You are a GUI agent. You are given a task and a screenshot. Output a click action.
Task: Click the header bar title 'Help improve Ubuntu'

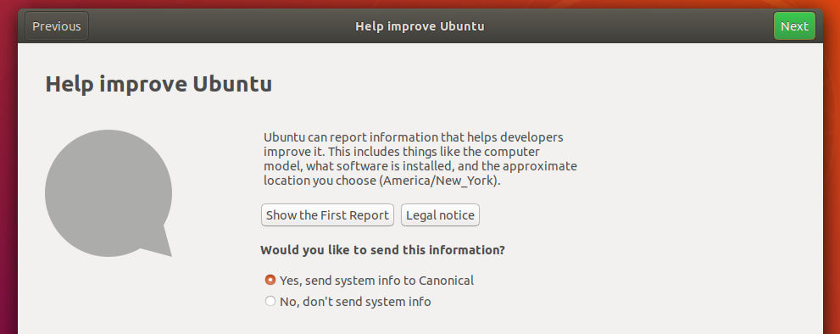click(x=420, y=26)
